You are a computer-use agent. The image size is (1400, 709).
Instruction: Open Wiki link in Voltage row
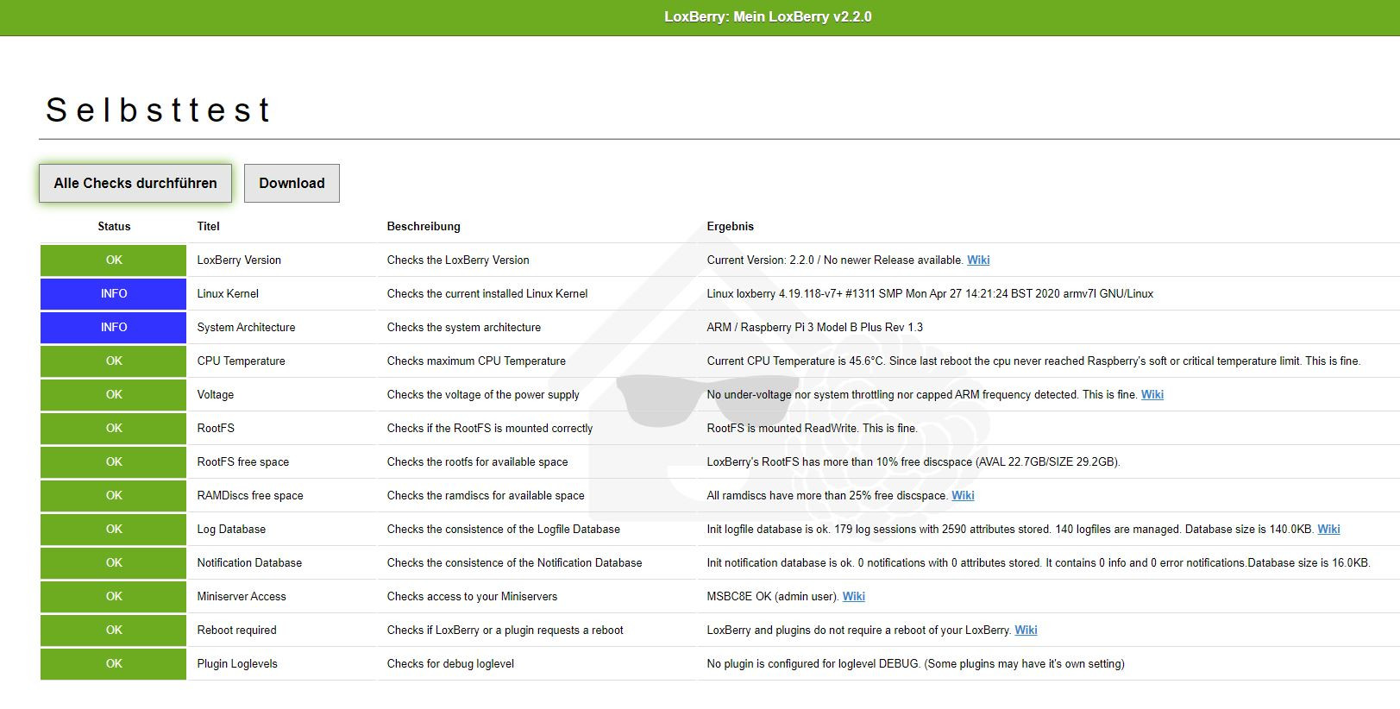[1152, 394]
